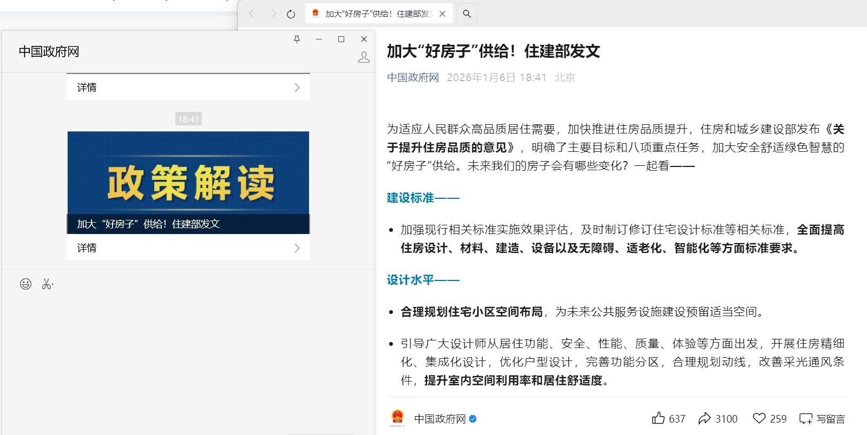This screenshot has width=867, height=435.
Task: Go back in the article browser
Action: click(x=252, y=14)
